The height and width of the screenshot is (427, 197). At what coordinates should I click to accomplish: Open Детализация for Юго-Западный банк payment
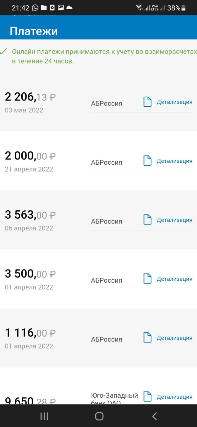coord(174,397)
